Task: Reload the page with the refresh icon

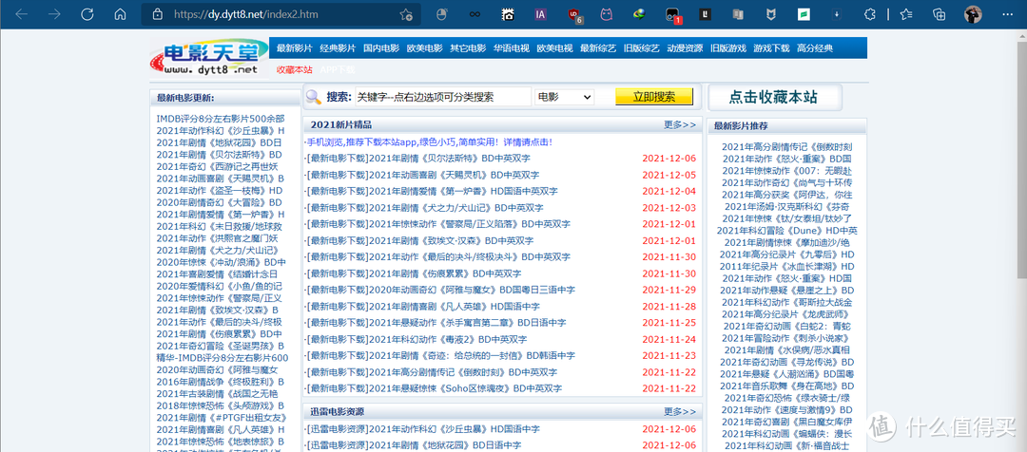Action: 87,13
